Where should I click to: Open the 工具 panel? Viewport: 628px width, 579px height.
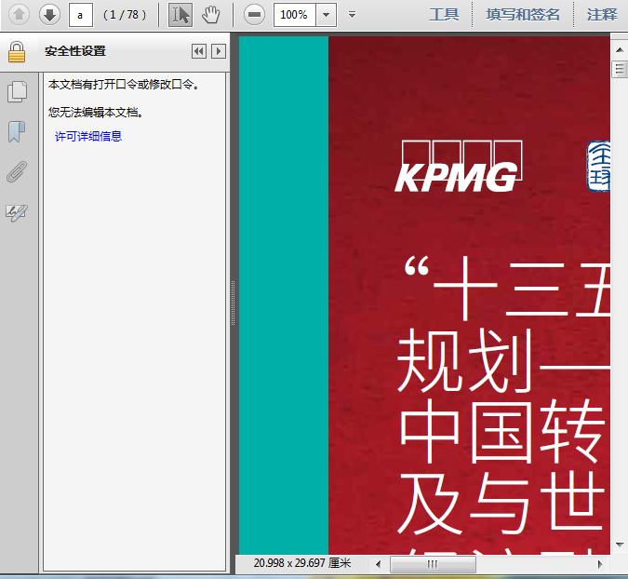pyautogui.click(x=444, y=15)
